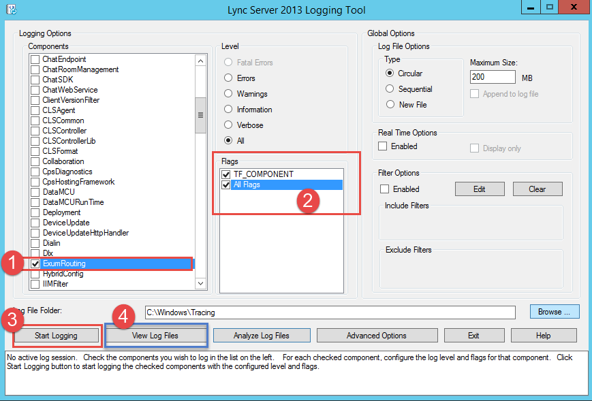Enable the CLSFormat component

[35, 151]
